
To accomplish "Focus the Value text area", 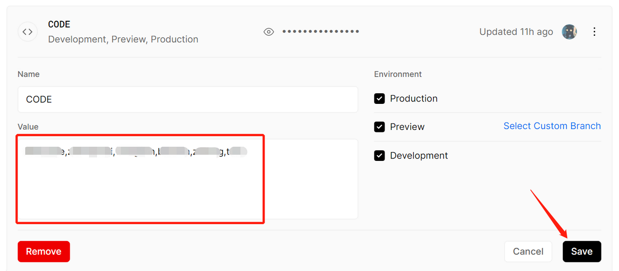I will click(x=188, y=184).
